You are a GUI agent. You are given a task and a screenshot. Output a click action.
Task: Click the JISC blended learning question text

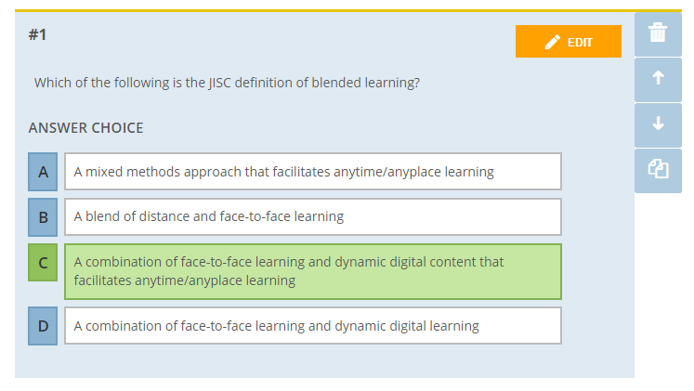[x=227, y=83]
